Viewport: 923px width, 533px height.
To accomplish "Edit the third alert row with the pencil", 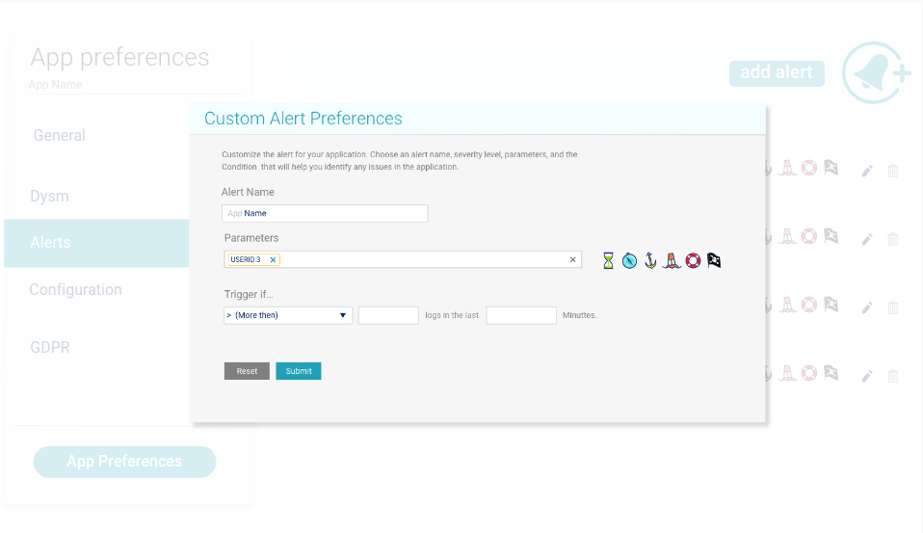I will [x=867, y=307].
